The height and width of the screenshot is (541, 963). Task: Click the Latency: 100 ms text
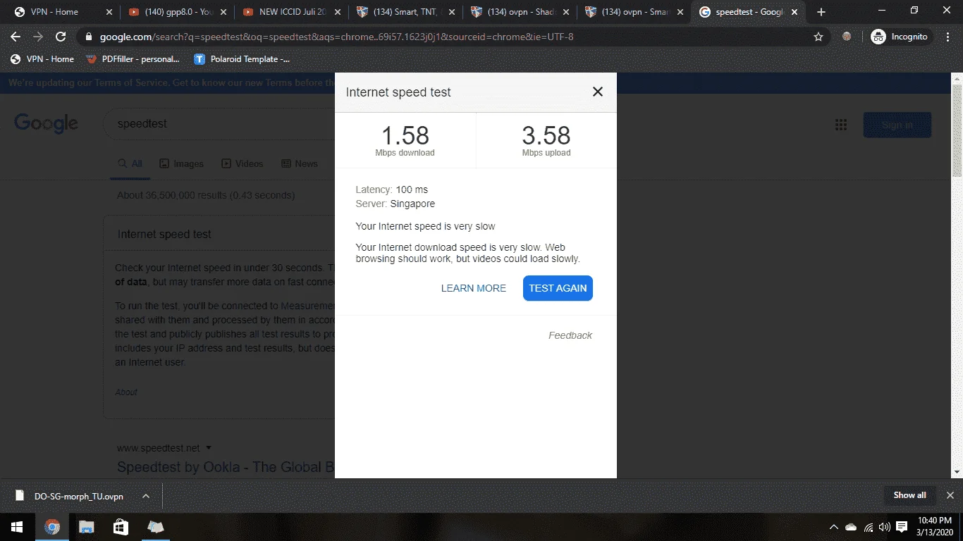392,189
